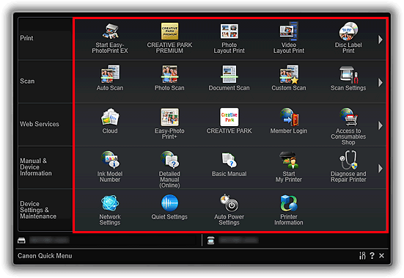Open the Basic Manual

coord(229,164)
